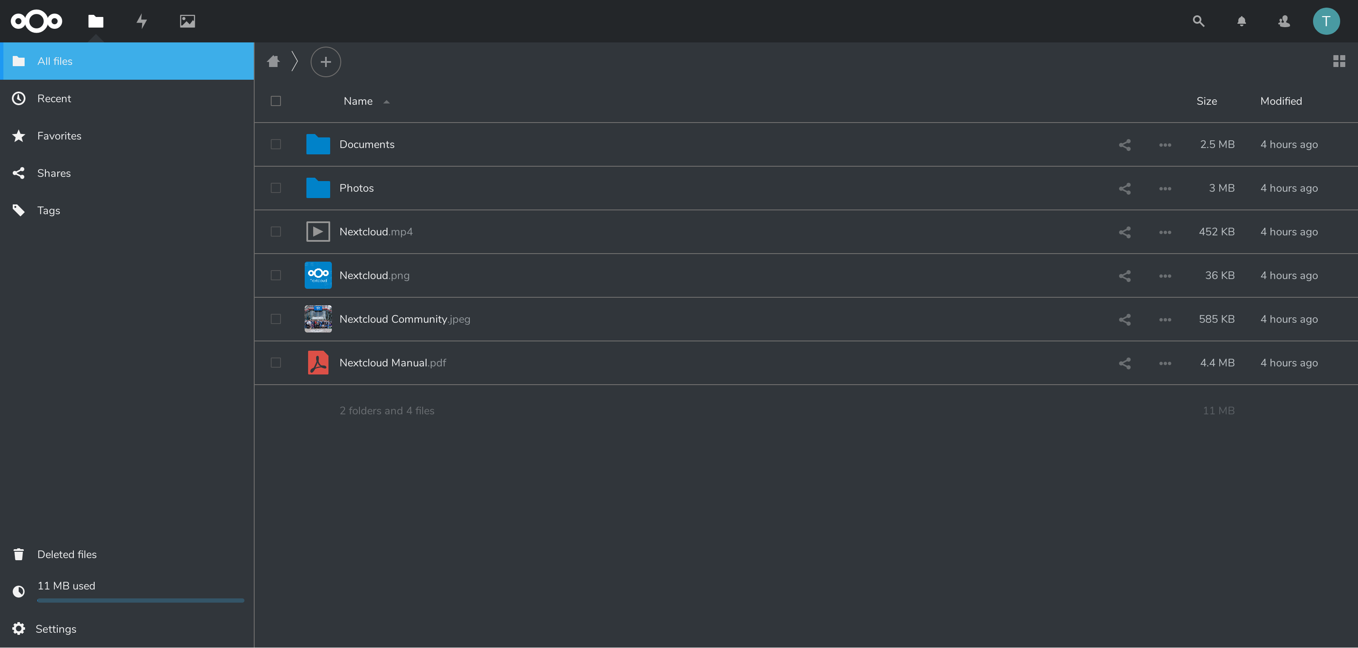This screenshot has height=648, width=1358.
Task: Open Settings at sidebar bottom
Action: pyautogui.click(x=55, y=629)
